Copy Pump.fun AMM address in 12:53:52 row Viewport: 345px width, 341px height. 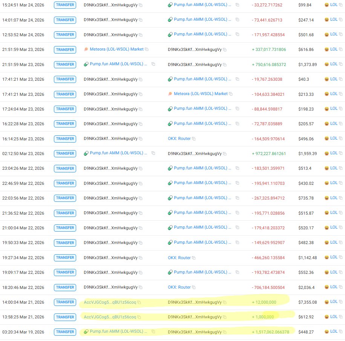pos(237,34)
